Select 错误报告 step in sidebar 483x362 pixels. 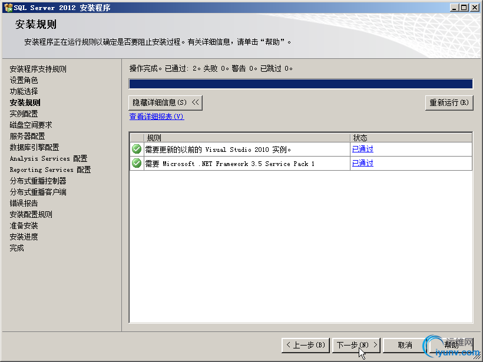(x=24, y=203)
